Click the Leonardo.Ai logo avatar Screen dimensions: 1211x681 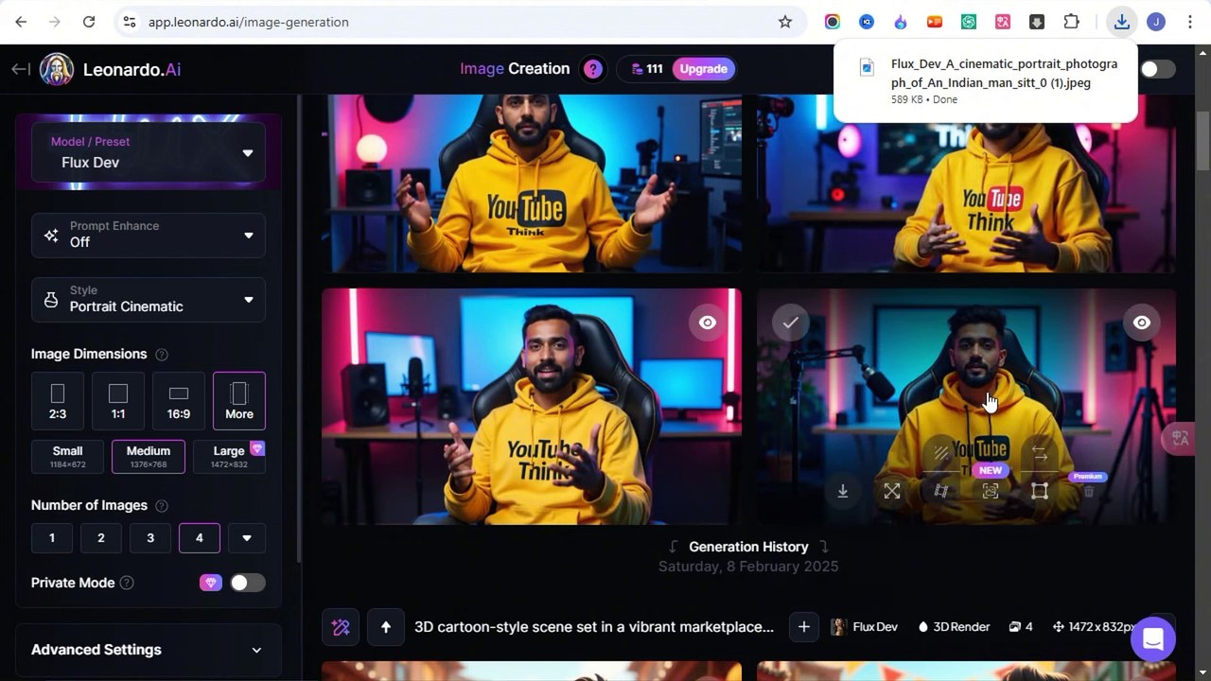pos(57,69)
